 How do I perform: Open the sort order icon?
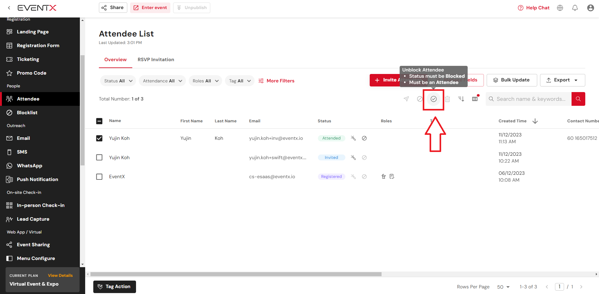pos(461,99)
